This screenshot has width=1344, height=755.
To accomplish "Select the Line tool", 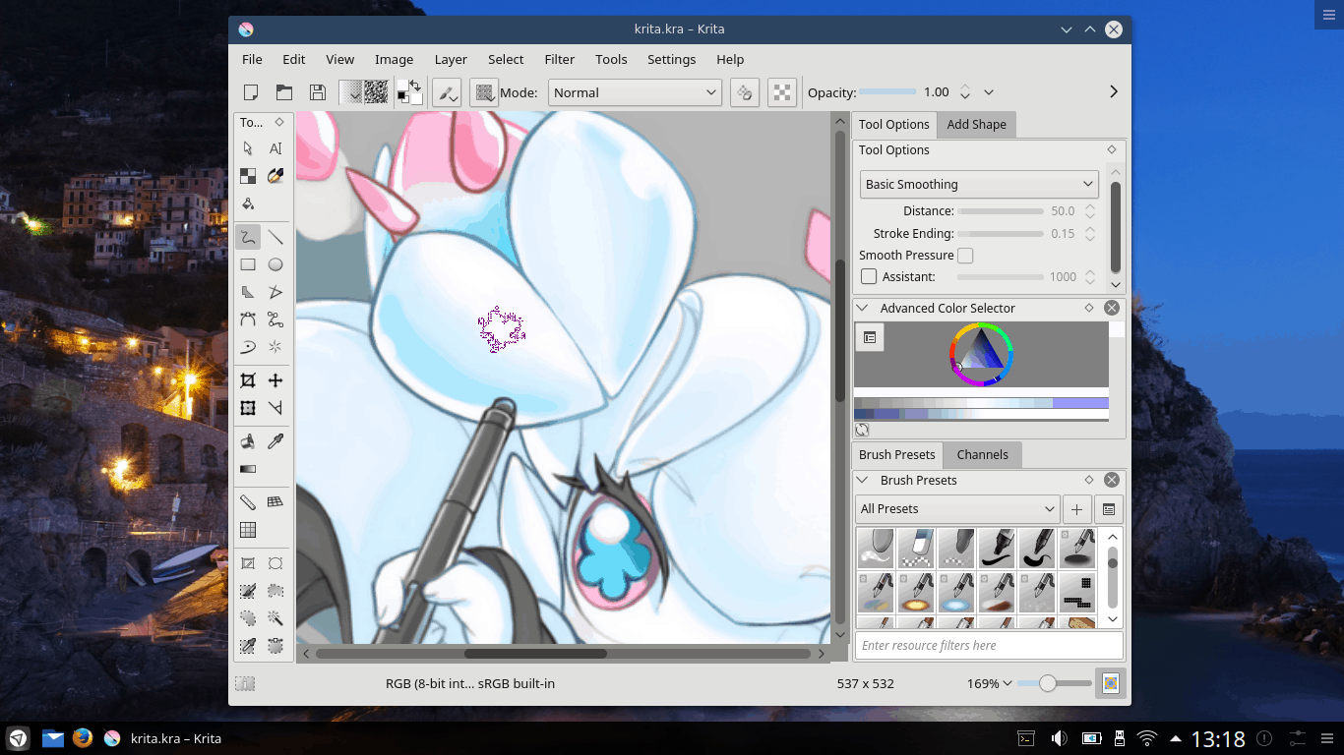I will [x=275, y=237].
